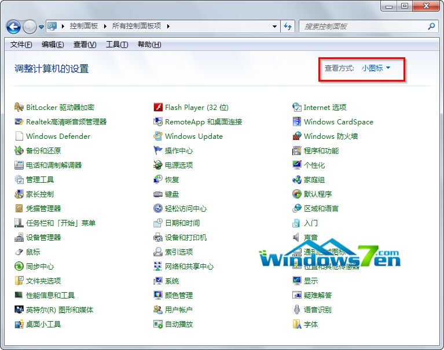This screenshot has height=350, width=444.
Task: Open the BitLocker 驱动器加密 icon
Action: (x=19, y=107)
